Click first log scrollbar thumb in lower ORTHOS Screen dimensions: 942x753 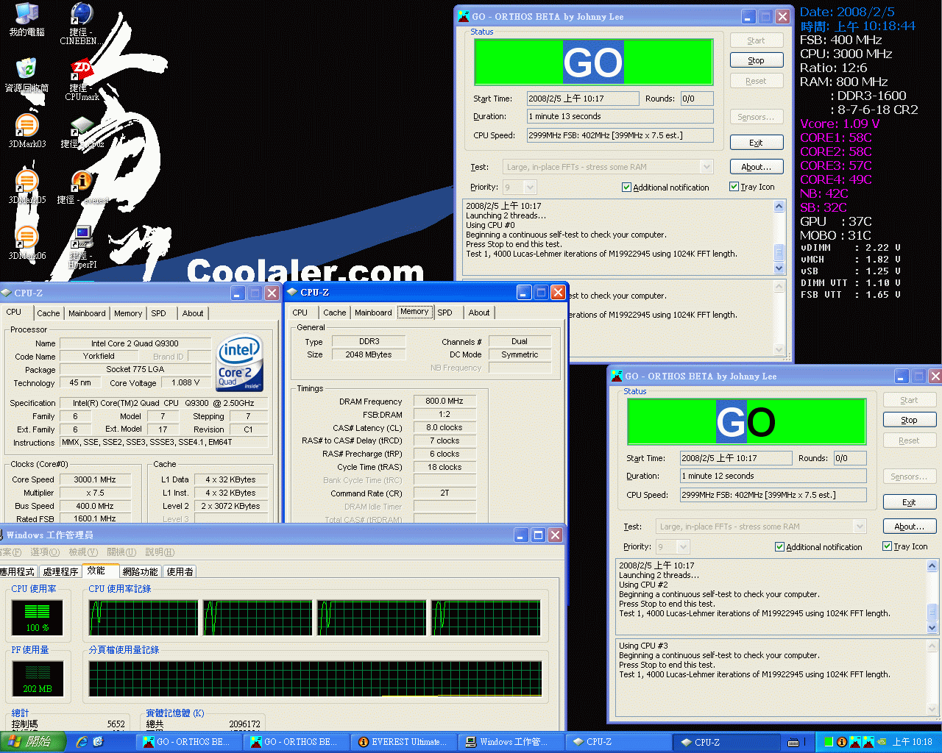pyautogui.click(x=932, y=612)
